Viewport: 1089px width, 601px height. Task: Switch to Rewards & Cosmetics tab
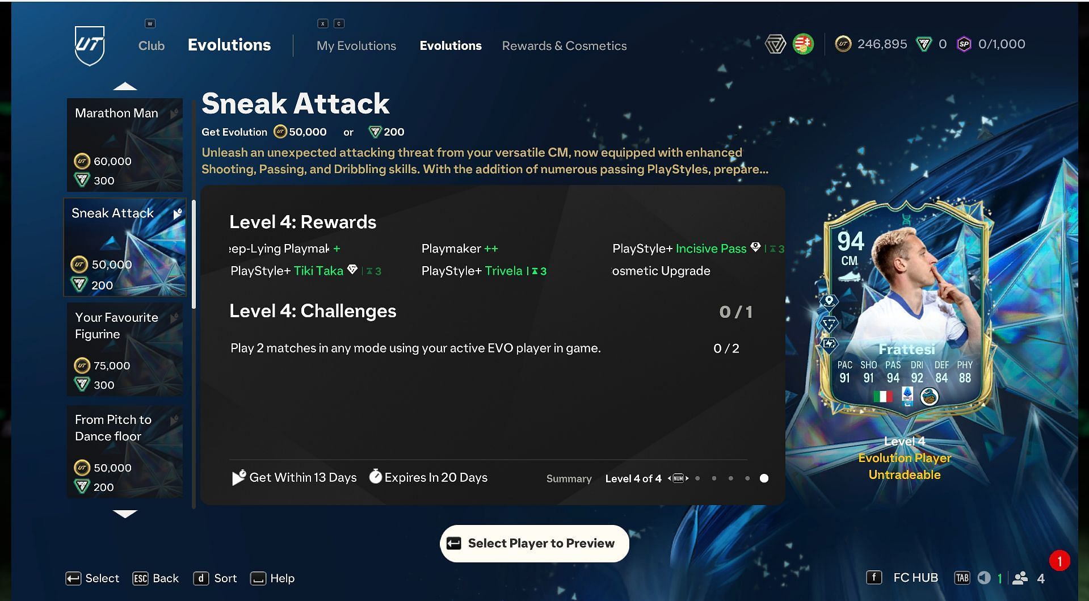[564, 46]
